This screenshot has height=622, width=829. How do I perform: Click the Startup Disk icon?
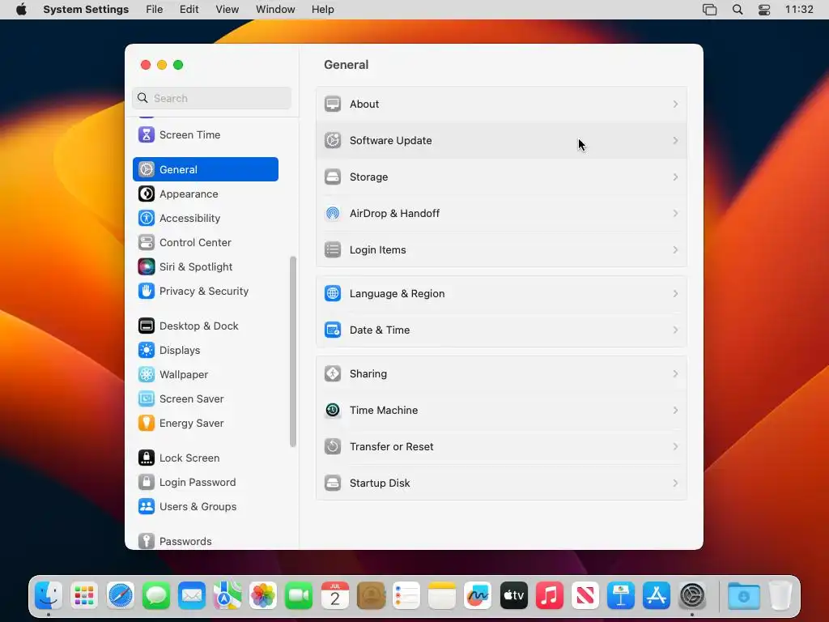pyautogui.click(x=333, y=484)
